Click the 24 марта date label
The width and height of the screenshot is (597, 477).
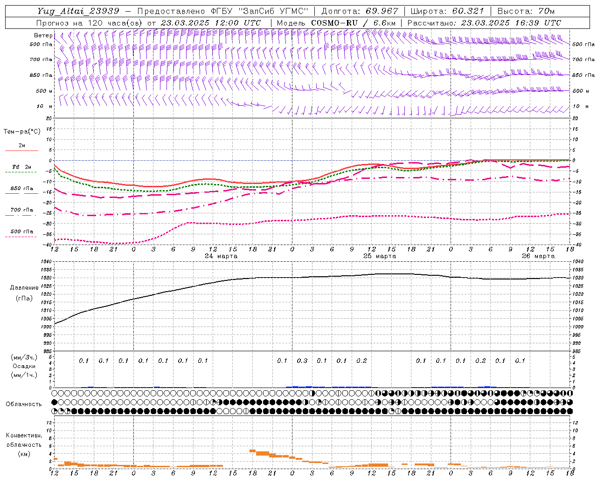pyautogui.click(x=221, y=256)
